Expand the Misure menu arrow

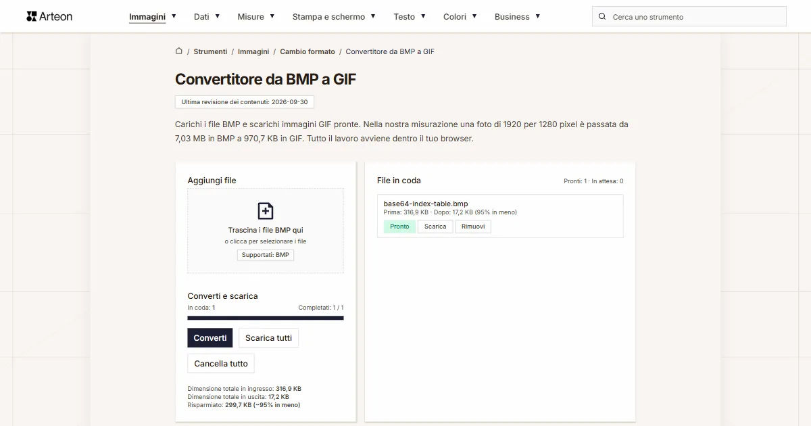coord(272,16)
